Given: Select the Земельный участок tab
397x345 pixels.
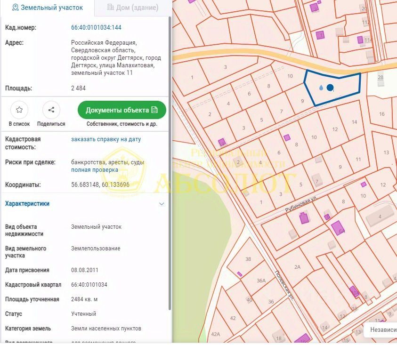Looking at the screenshot, I should tap(48, 8).
